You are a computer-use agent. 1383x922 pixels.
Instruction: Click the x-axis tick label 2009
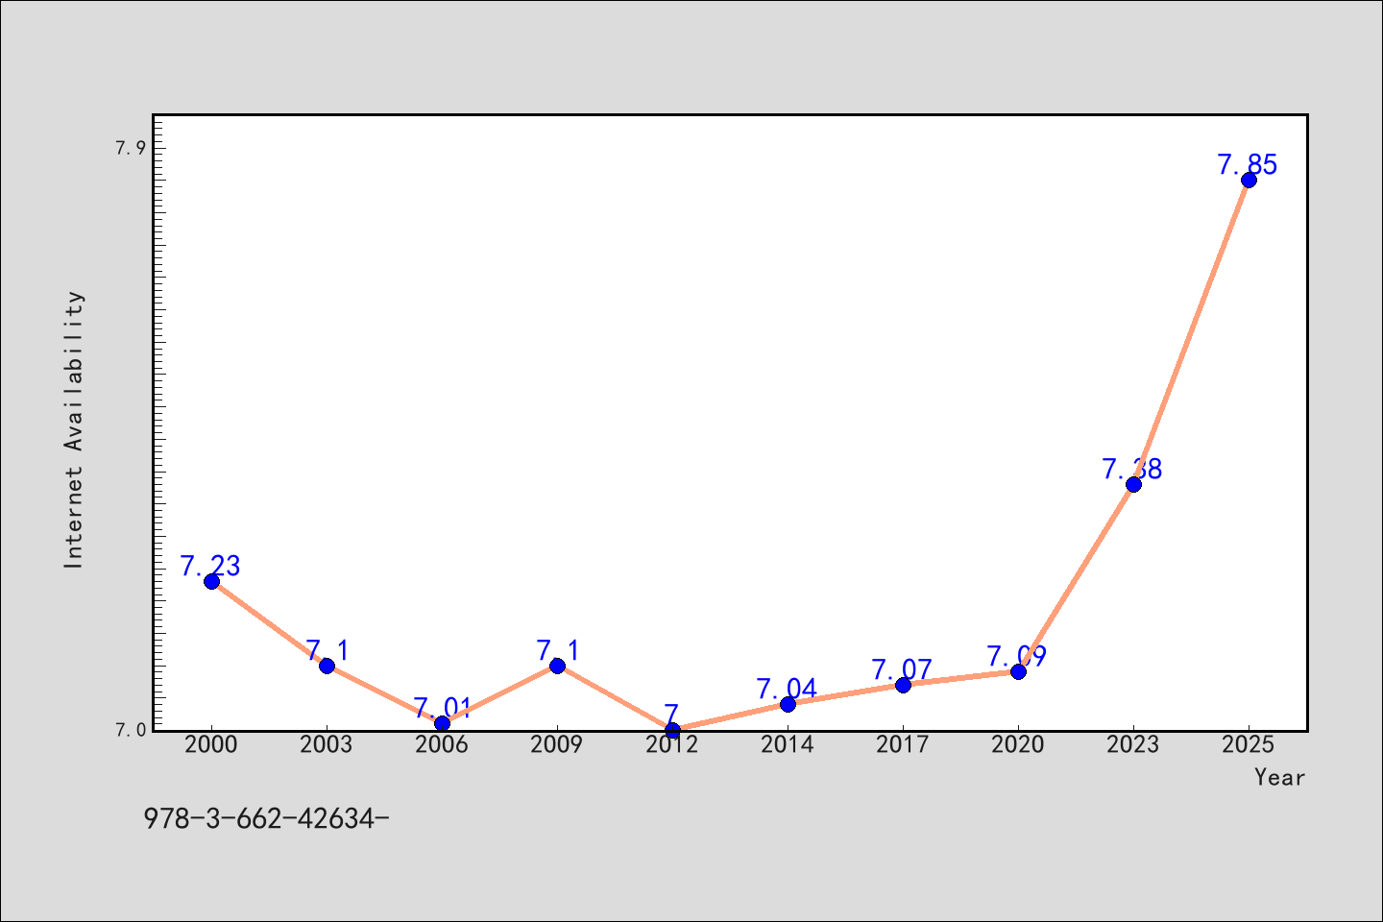click(557, 744)
